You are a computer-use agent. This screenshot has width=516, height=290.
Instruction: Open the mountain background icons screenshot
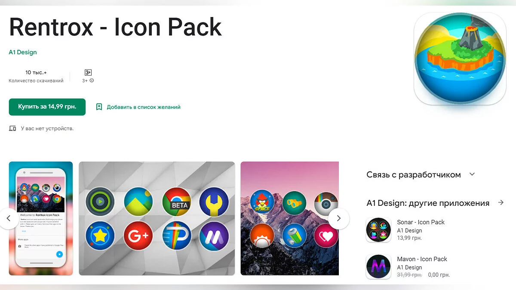click(290, 218)
